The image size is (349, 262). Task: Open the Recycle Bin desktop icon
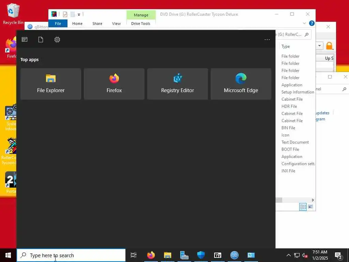tap(13, 14)
